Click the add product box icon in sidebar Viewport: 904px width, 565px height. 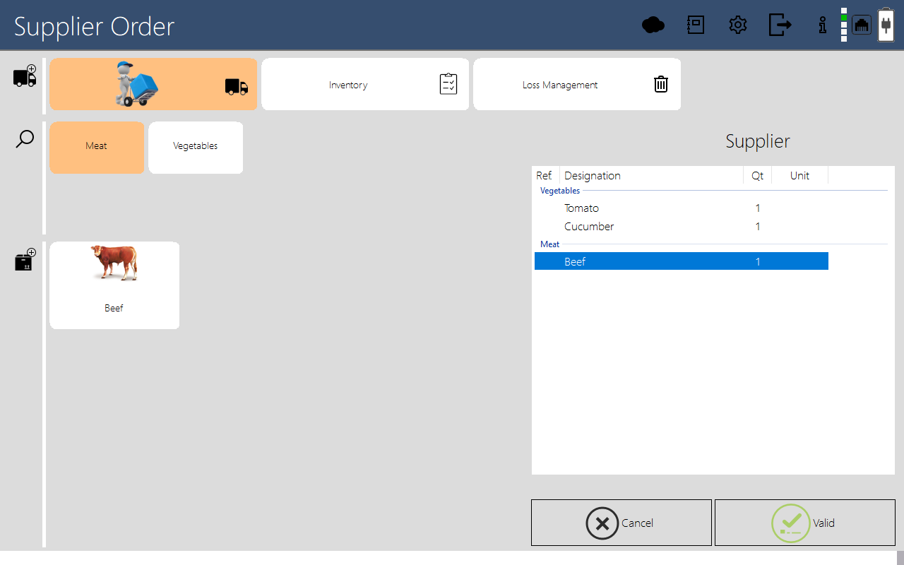click(24, 259)
